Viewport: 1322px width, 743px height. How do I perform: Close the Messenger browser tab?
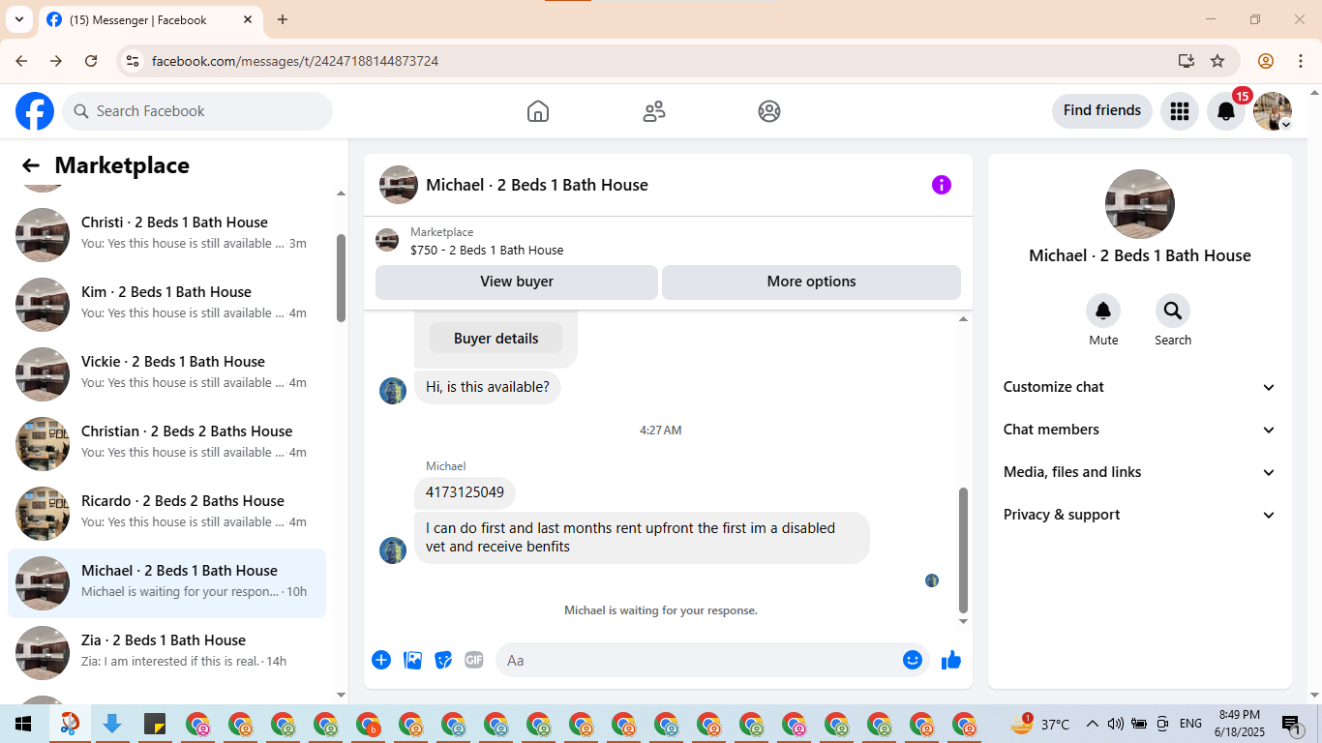pyautogui.click(x=248, y=19)
